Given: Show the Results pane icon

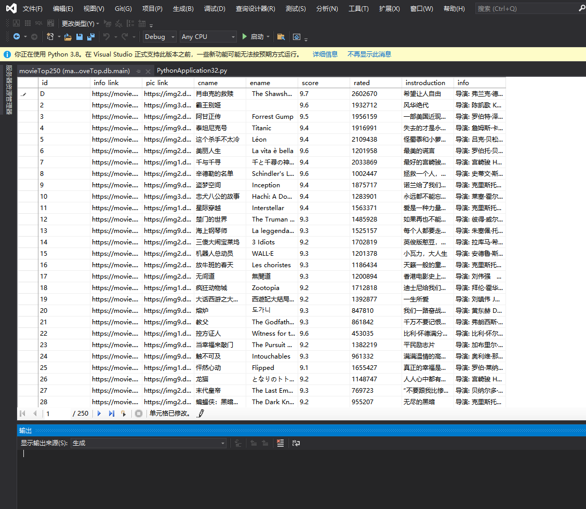Looking at the screenshot, I should [51, 23].
